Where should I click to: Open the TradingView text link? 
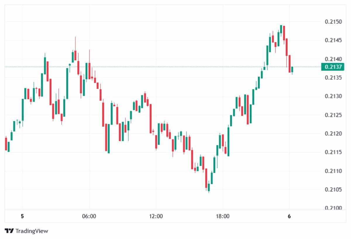click(32, 231)
